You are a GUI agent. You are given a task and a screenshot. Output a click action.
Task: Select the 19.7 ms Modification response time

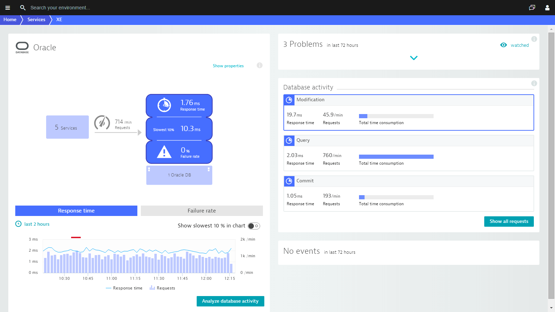pyautogui.click(x=294, y=115)
